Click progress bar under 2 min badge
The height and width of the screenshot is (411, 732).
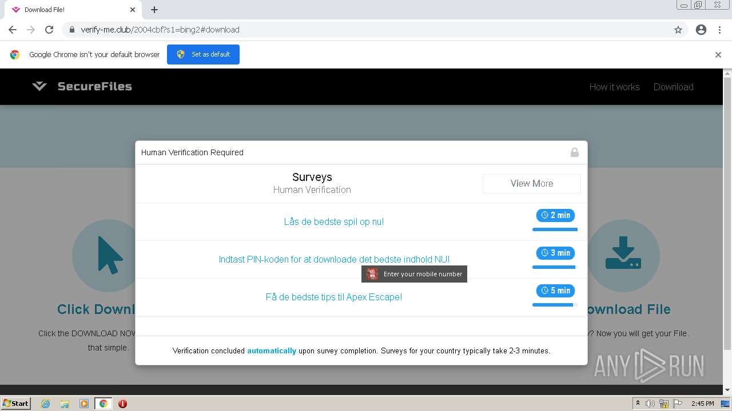click(x=555, y=229)
